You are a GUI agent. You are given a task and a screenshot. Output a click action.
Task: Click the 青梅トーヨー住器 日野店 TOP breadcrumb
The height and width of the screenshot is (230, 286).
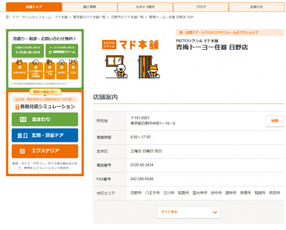pos(171,17)
